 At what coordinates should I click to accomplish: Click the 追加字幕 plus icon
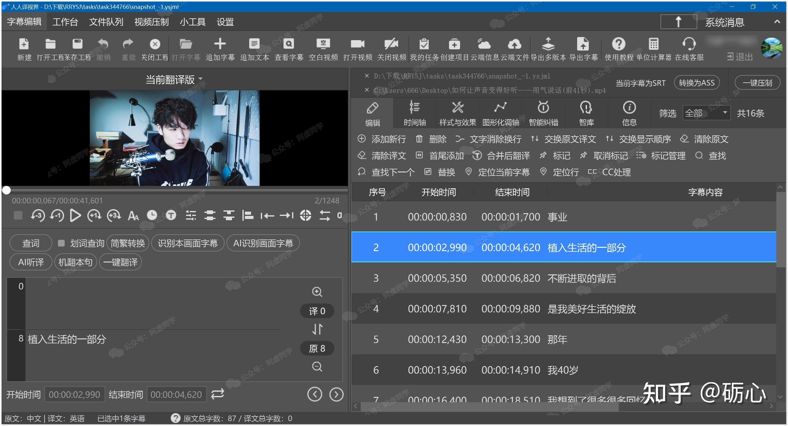(220, 44)
